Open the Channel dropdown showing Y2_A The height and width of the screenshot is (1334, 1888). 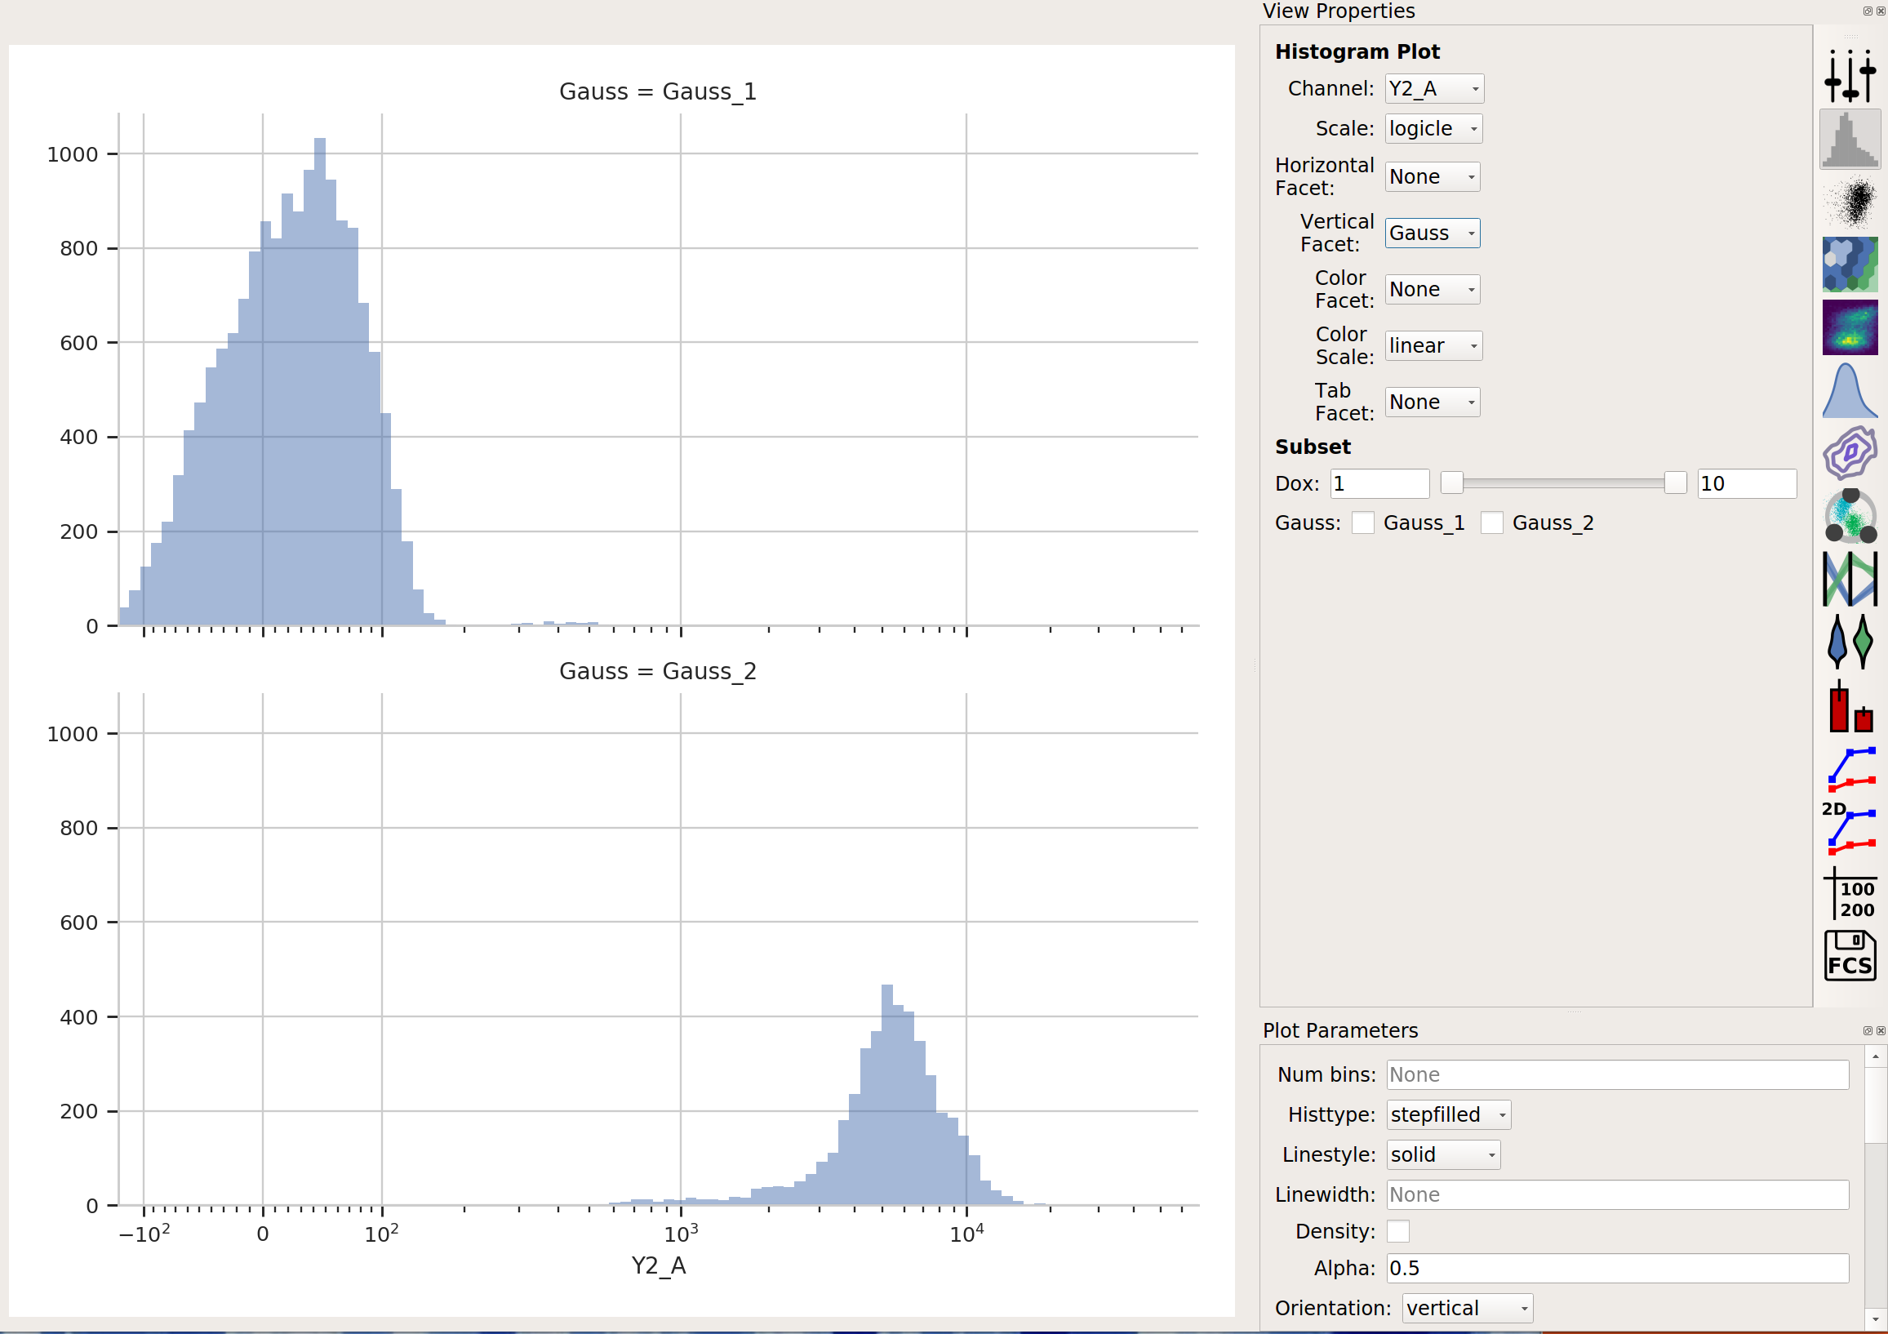(x=1434, y=89)
